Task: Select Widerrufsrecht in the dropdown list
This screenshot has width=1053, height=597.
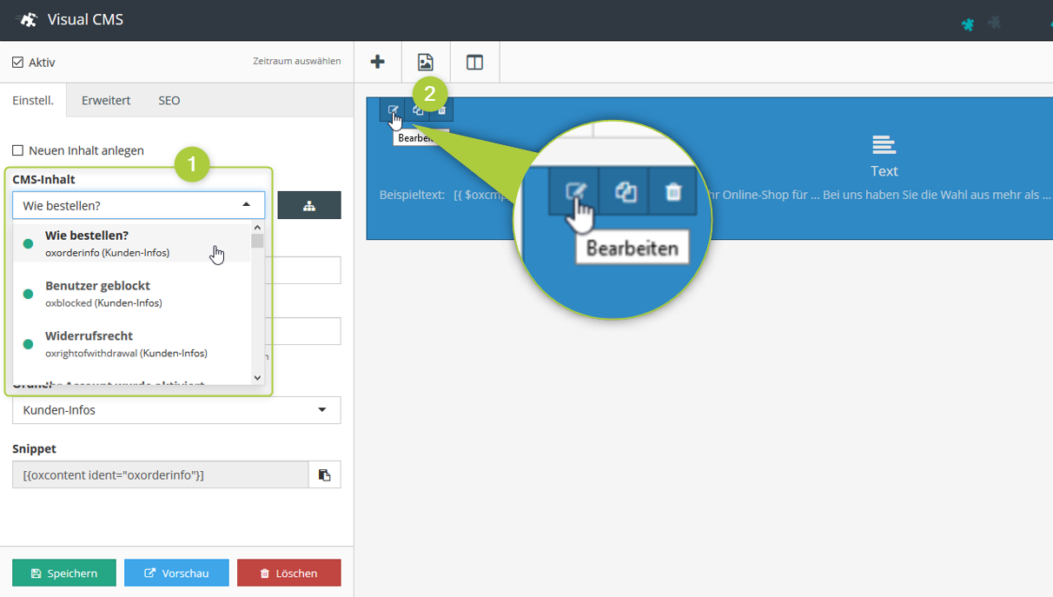Action: (x=132, y=344)
